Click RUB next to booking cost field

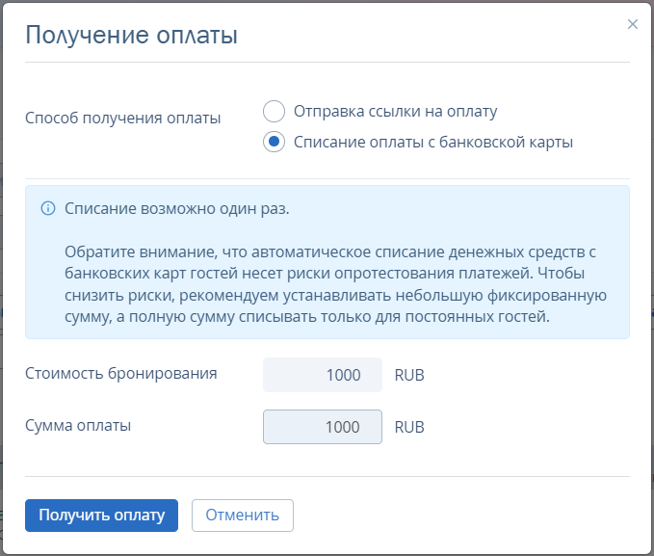pos(409,375)
